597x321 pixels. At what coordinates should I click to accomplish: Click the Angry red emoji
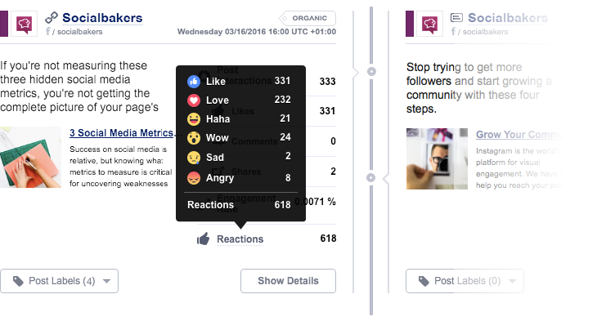[x=194, y=177]
